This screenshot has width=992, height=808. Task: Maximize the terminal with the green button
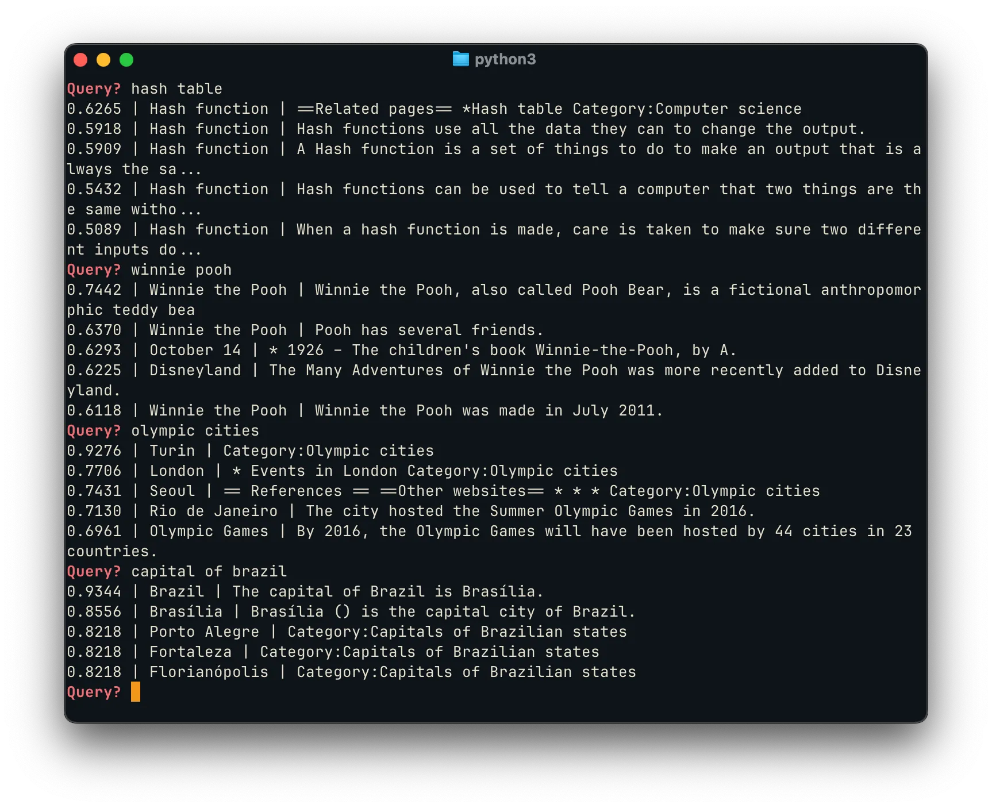pyautogui.click(x=126, y=60)
